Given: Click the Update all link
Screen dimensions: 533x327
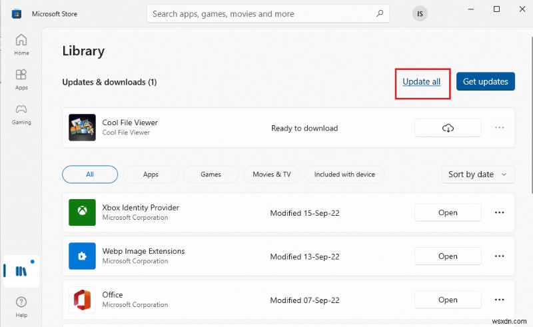Looking at the screenshot, I should pyautogui.click(x=422, y=81).
